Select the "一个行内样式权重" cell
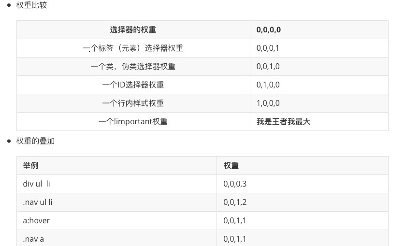Image resolution: width=405 pixels, height=246 pixels. click(133, 103)
